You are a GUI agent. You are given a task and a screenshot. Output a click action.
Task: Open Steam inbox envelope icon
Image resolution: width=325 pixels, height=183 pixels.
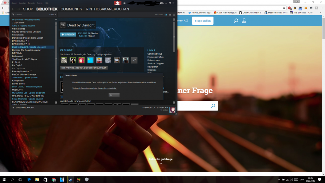[x=124, y=3]
